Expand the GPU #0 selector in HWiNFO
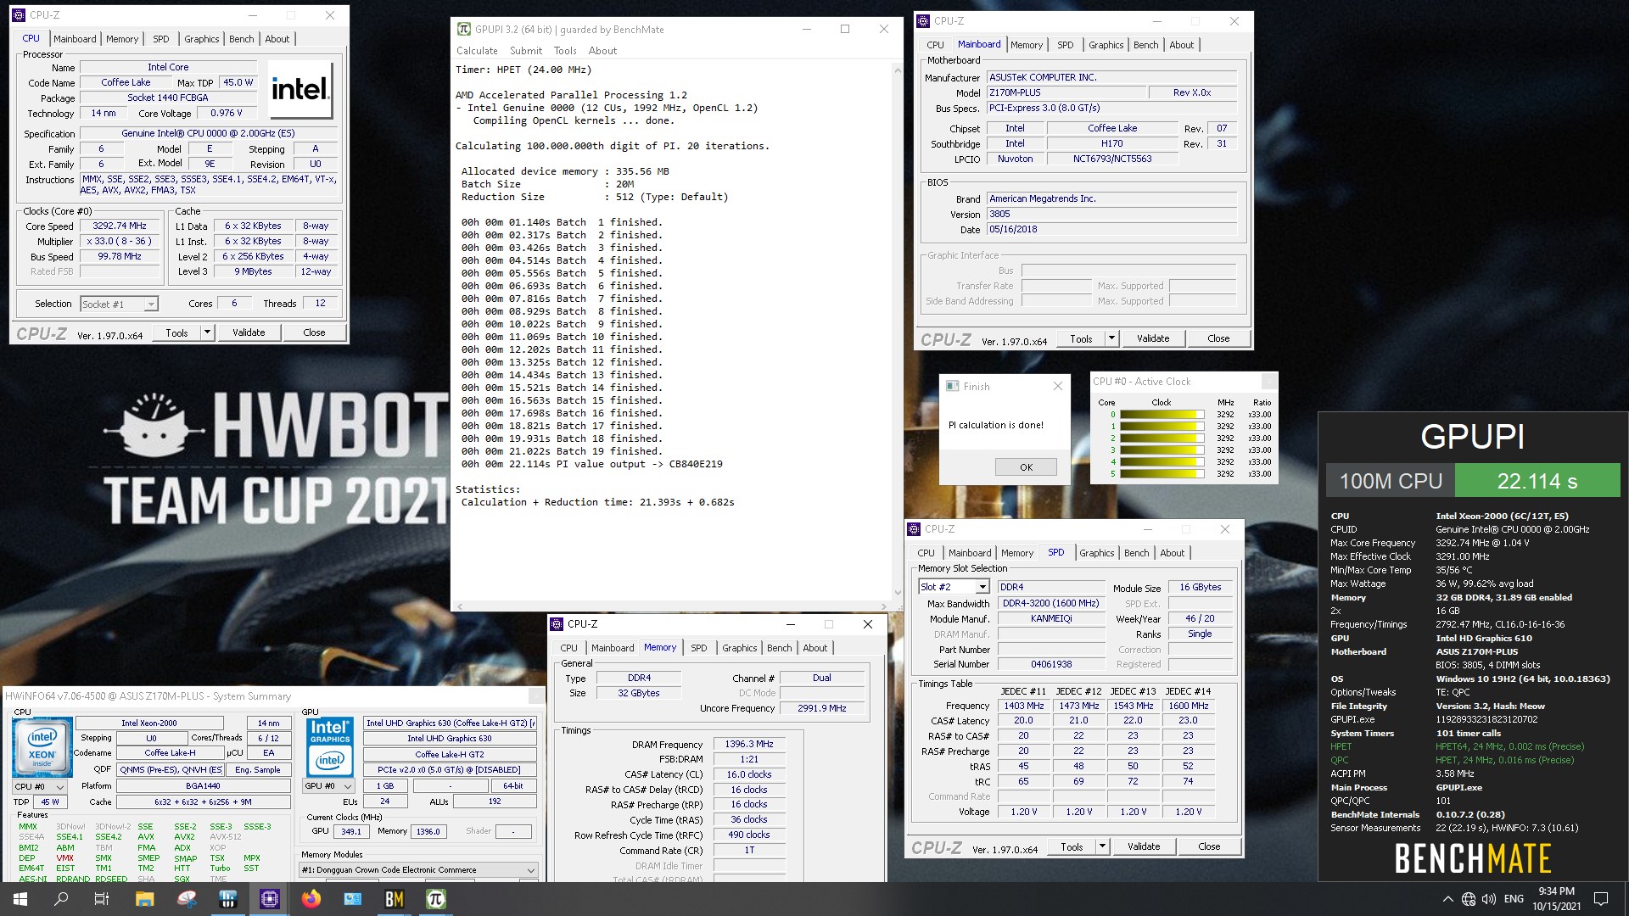Viewport: 1629px width, 916px height. 347,786
